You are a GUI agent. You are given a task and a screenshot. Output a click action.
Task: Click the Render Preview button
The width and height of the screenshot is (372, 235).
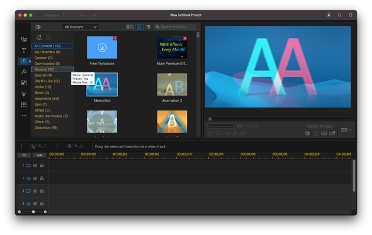pyautogui.click(x=320, y=126)
